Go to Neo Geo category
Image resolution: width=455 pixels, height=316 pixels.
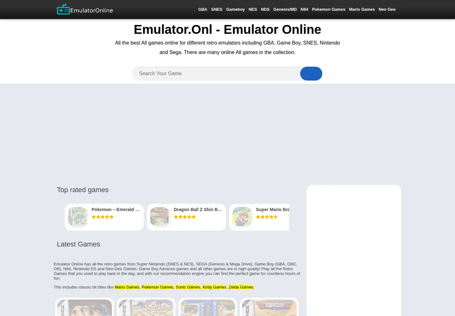[x=387, y=9]
